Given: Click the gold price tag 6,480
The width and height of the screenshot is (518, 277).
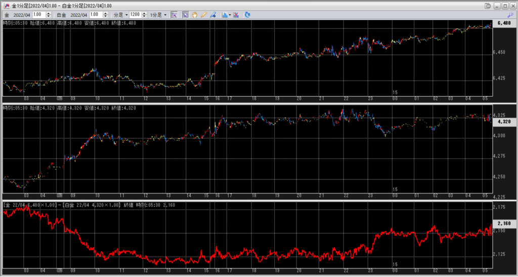Looking at the screenshot, I should click(504, 23).
